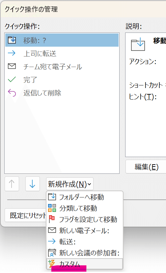The width and height of the screenshot is (166, 273).
Task: Click the 既定にリセット button
Action: click(26, 216)
